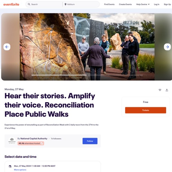Follow National Capital Authority

pos(90,141)
